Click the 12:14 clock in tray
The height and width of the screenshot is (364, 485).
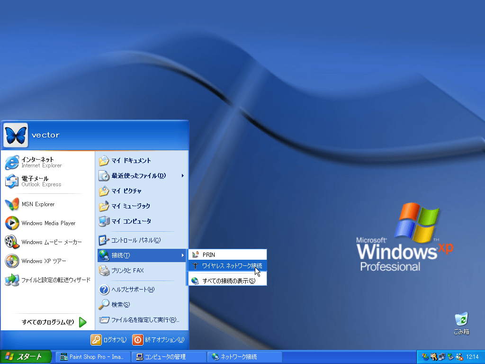click(x=472, y=357)
